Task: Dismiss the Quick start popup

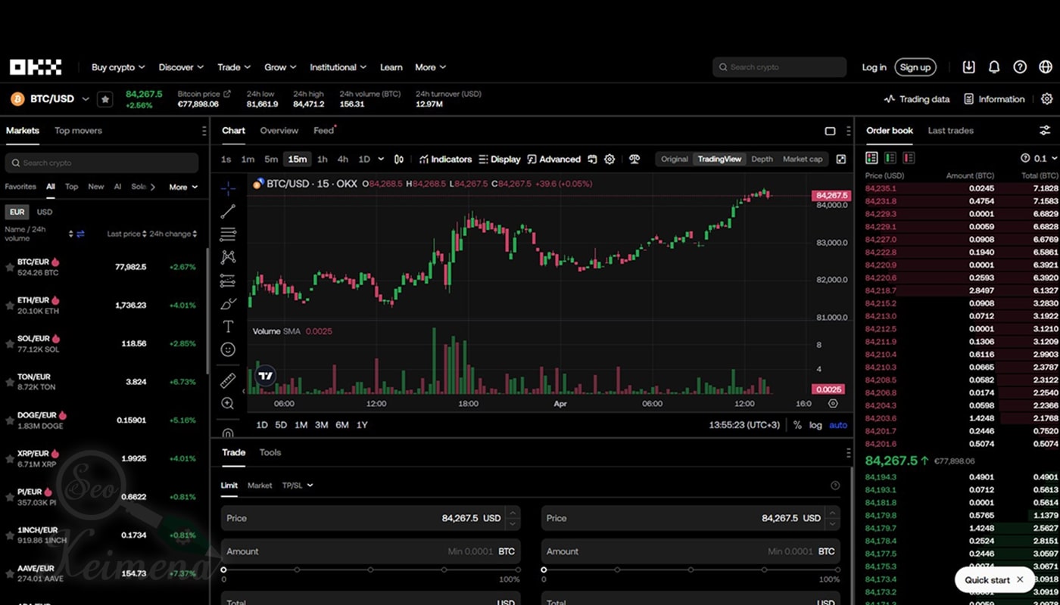Action: pyautogui.click(x=1020, y=580)
